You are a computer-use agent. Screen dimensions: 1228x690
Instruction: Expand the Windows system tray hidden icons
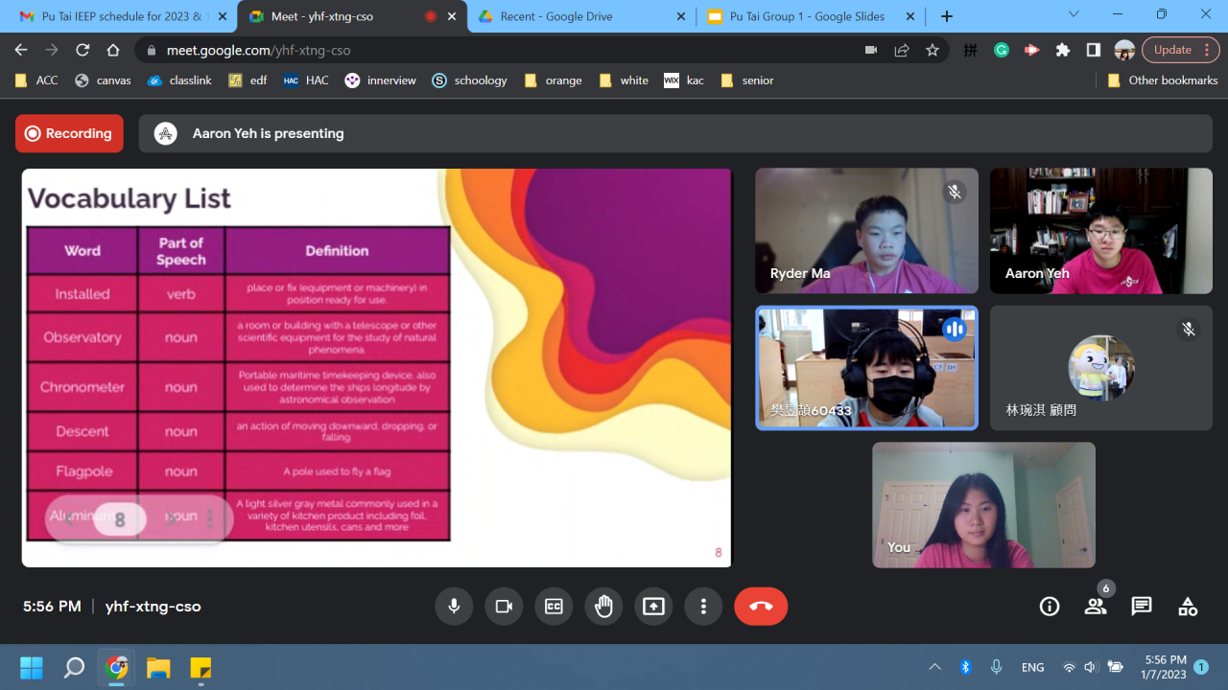point(934,667)
